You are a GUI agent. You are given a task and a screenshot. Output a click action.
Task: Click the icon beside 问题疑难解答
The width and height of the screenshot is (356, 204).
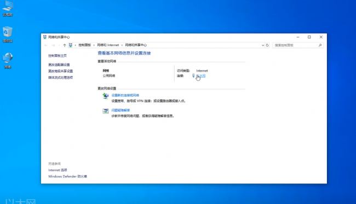pyautogui.click(x=105, y=111)
